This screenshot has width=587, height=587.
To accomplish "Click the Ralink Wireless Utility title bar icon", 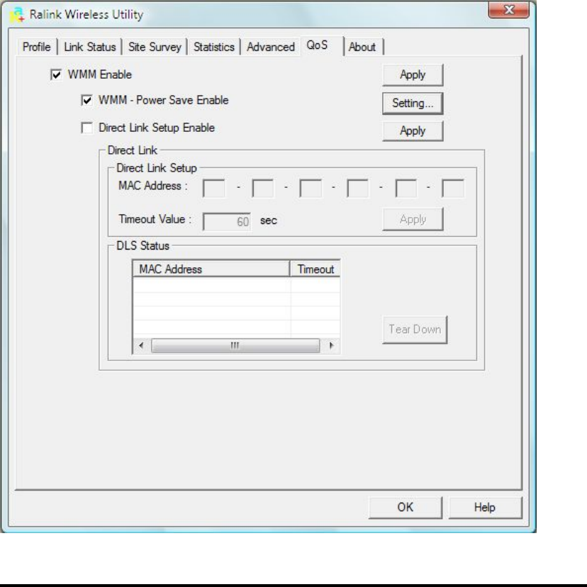I will tap(17, 14).
